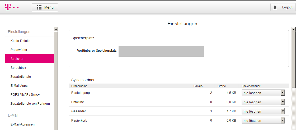Log out using the Logout button
296x130 pixels.
pyautogui.click(x=287, y=7)
